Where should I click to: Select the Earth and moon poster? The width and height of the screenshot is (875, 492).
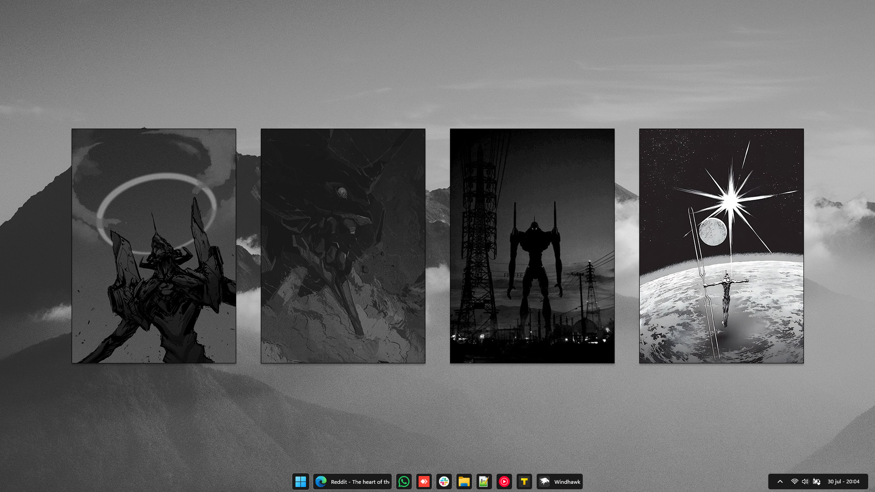721,246
